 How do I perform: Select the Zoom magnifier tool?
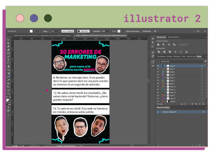click(9, 94)
